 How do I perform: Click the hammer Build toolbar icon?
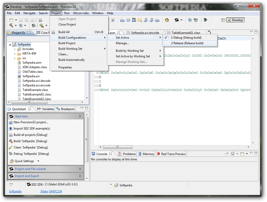point(11,26)
